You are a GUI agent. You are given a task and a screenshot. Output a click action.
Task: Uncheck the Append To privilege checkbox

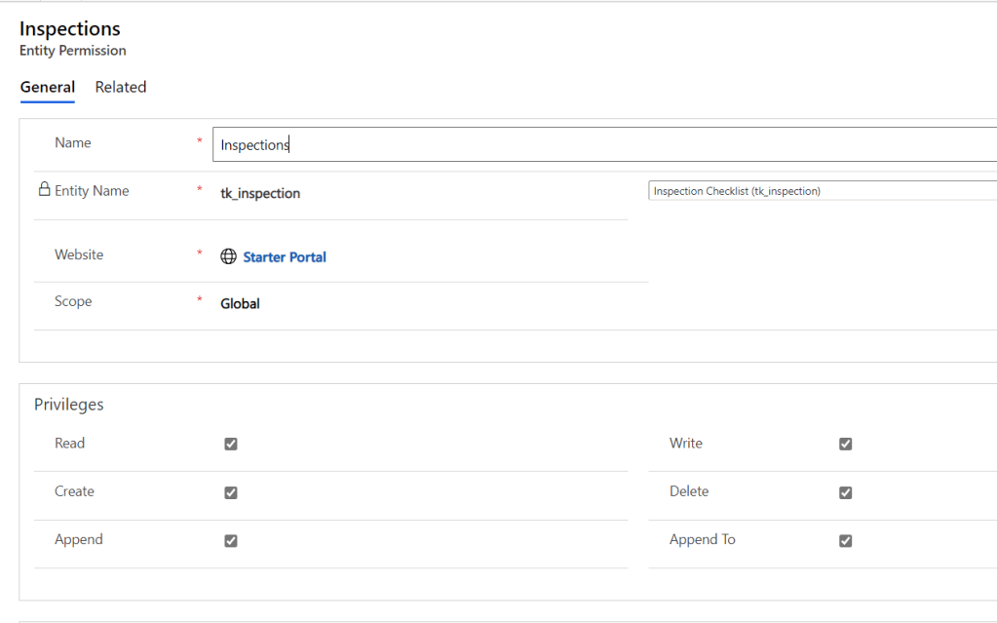[x=845, y=540]
